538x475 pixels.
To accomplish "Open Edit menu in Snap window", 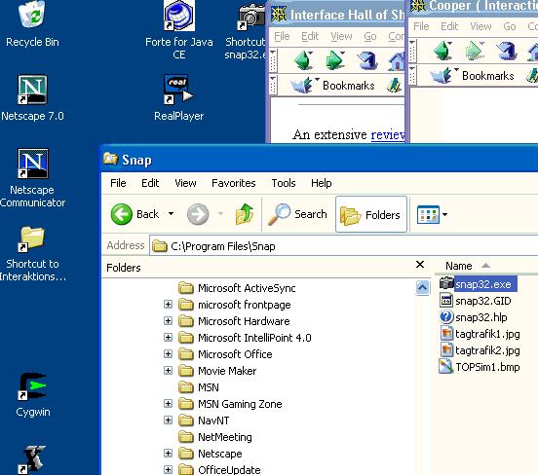I will (x=150, y=183).
